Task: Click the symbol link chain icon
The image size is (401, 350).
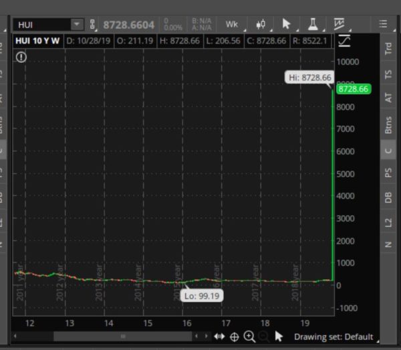Action: (x=93, y=25)
